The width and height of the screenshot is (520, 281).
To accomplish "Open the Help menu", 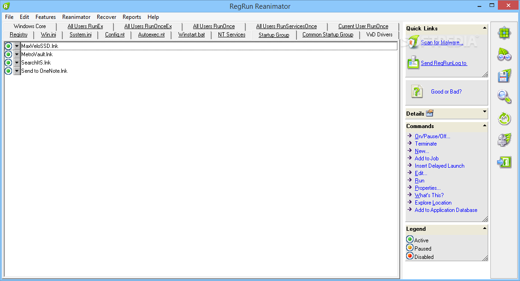I will [153, 17].
